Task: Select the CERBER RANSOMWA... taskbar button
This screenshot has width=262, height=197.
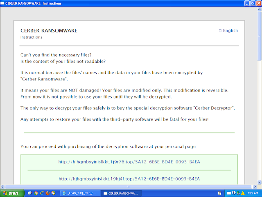Action: (122, 193)
